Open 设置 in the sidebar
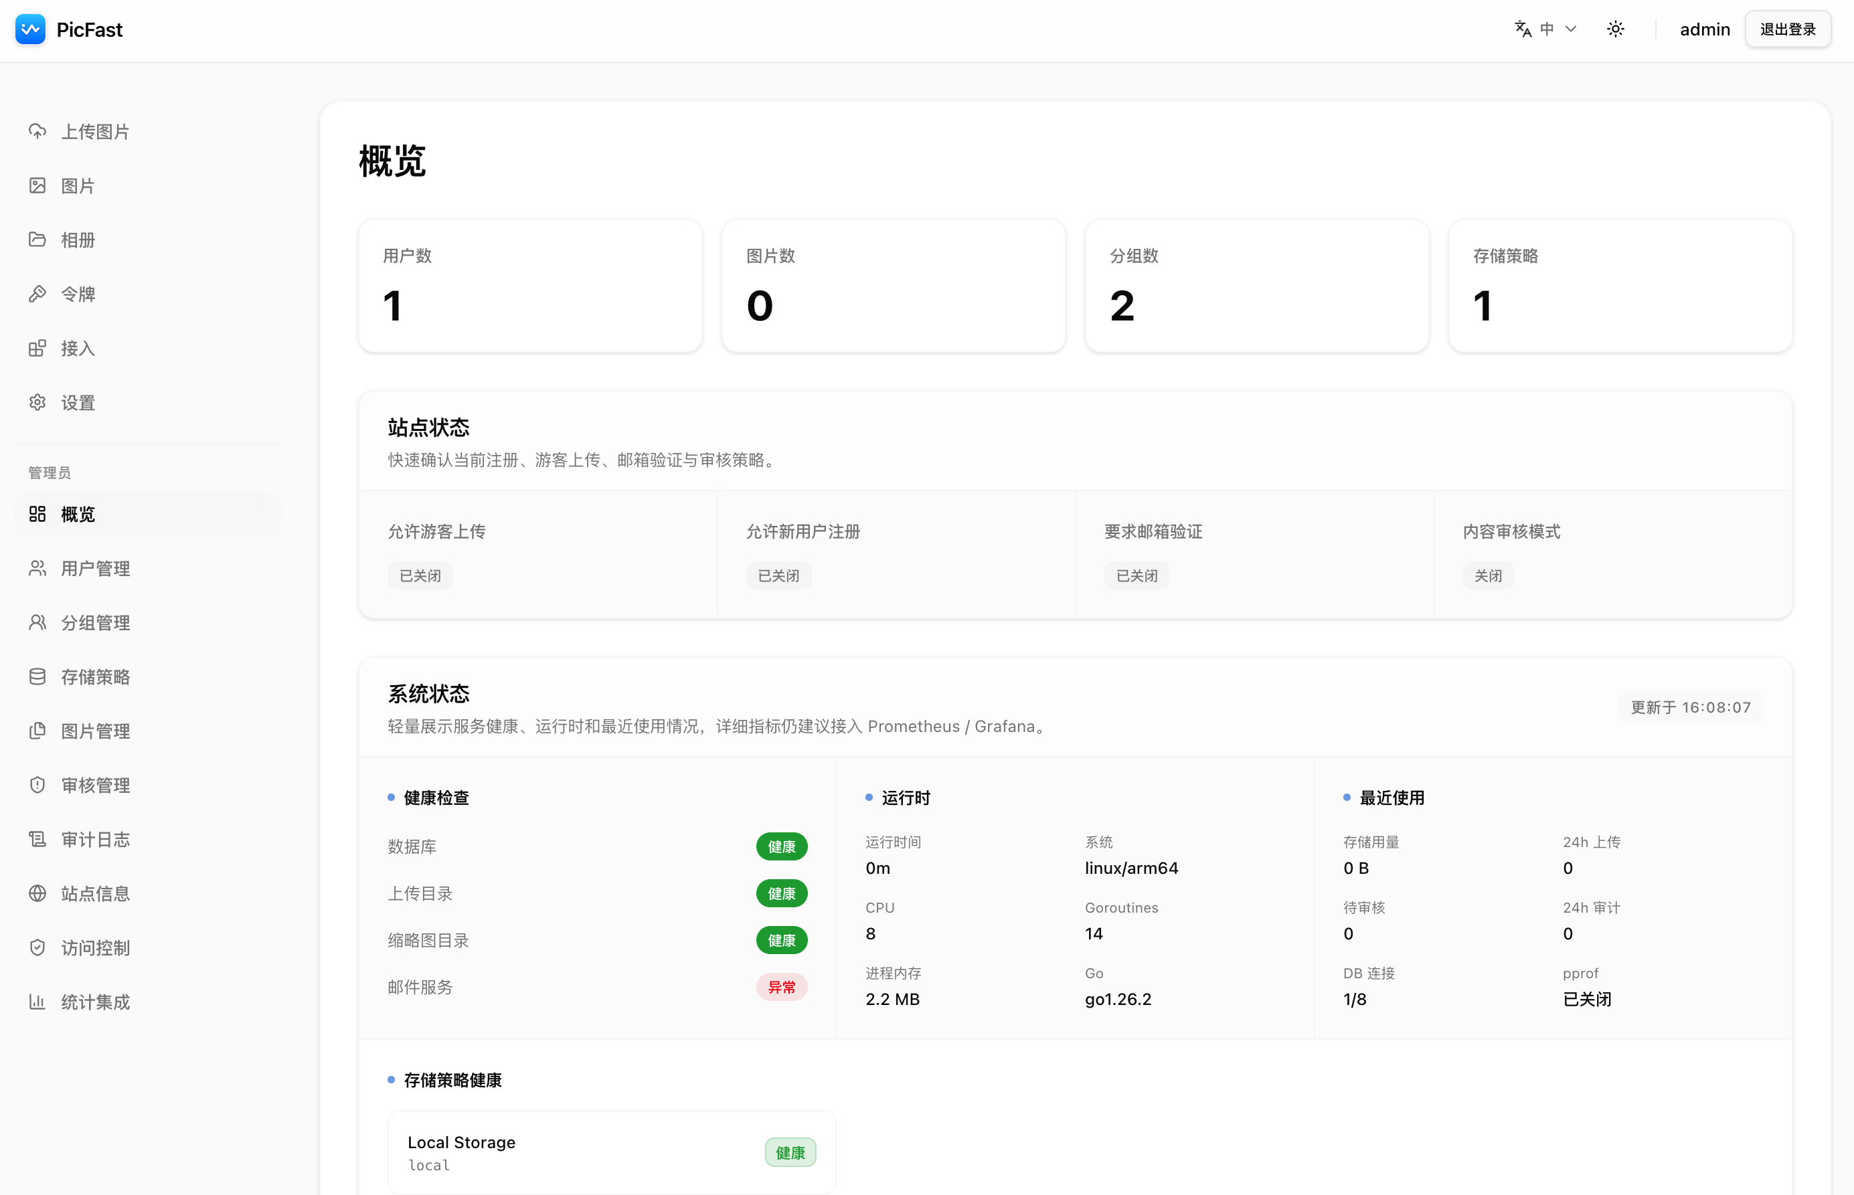The height and width of the screenshot is (1195, 1854). [x=147, y=403]
